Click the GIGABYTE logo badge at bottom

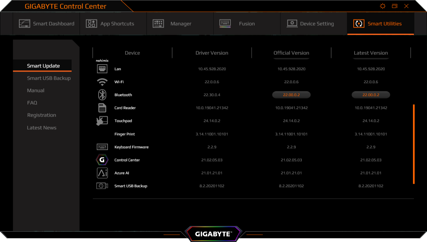pyautogui.click(x=213, y=234)
